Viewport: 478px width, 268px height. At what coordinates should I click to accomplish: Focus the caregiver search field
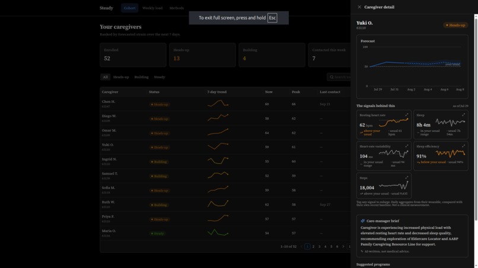(x=339, y=77)
